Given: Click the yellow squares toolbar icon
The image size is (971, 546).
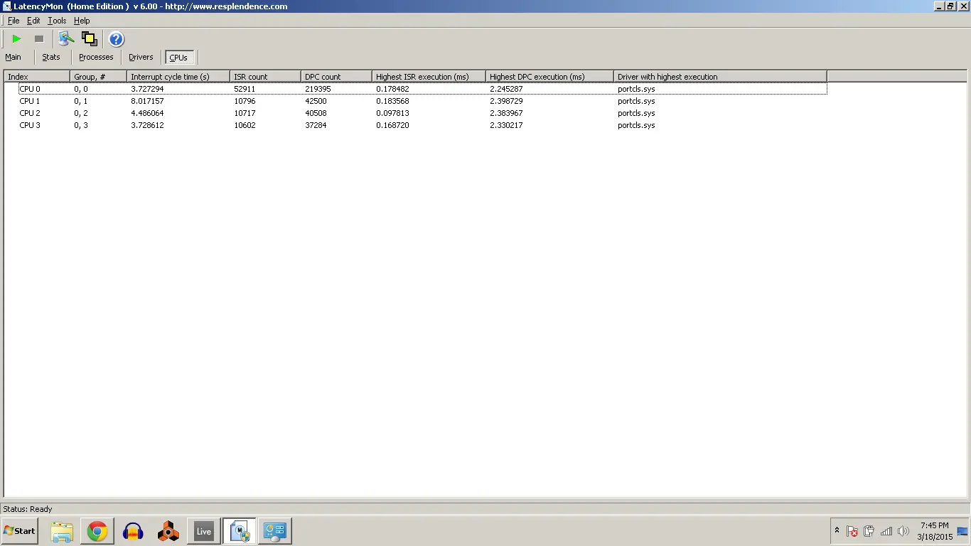Looking at the screenshot, I should coord(90,39).
